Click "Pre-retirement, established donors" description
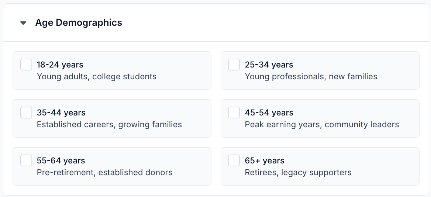 coord(105,173)
